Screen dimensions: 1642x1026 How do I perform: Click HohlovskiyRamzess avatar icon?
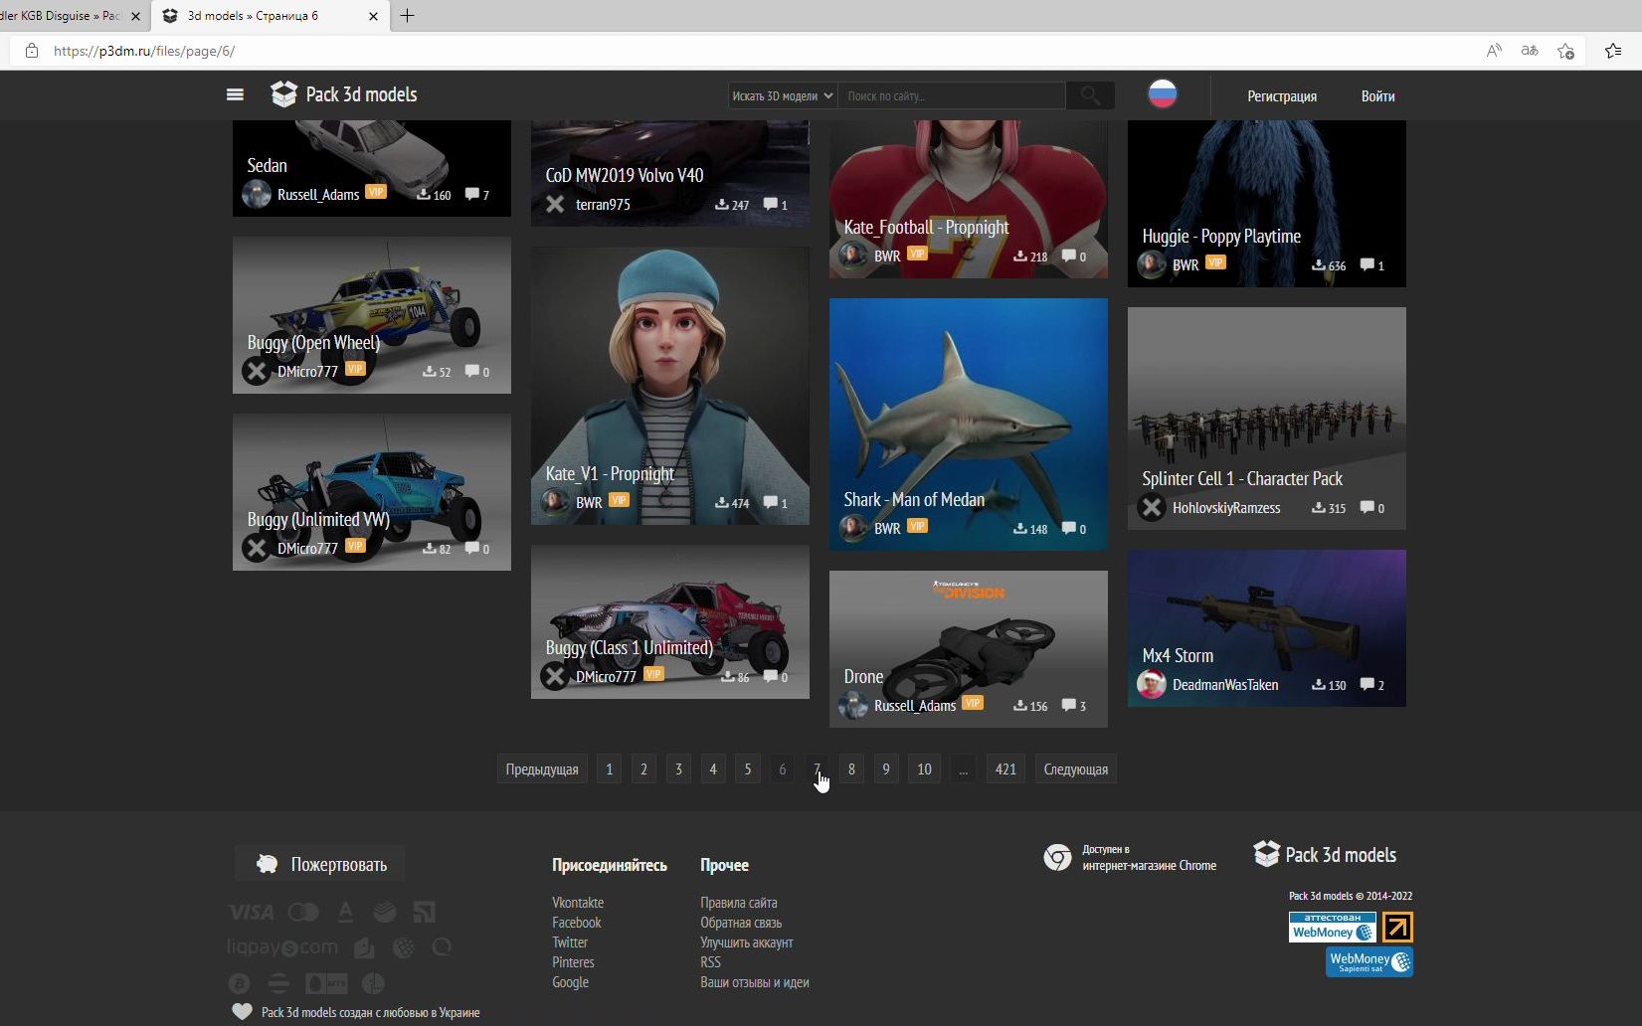click(x=1152, y=507)
